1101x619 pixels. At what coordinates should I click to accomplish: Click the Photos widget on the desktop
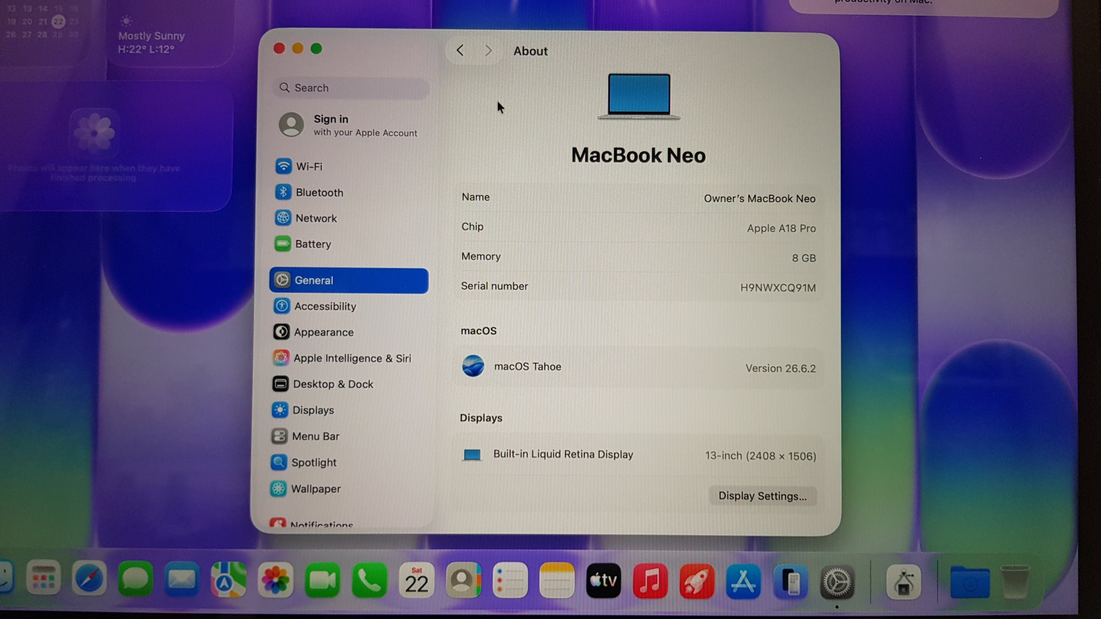[116, 146]
